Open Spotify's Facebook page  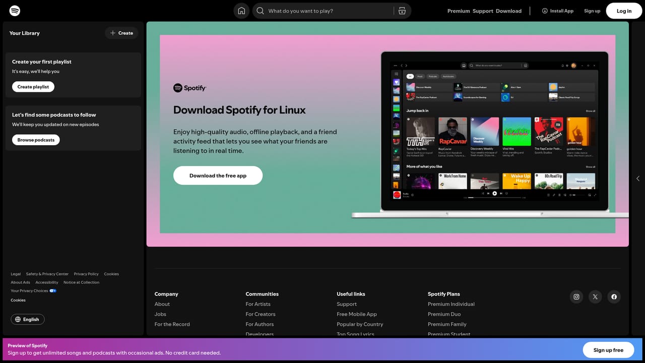pos(614,296)
